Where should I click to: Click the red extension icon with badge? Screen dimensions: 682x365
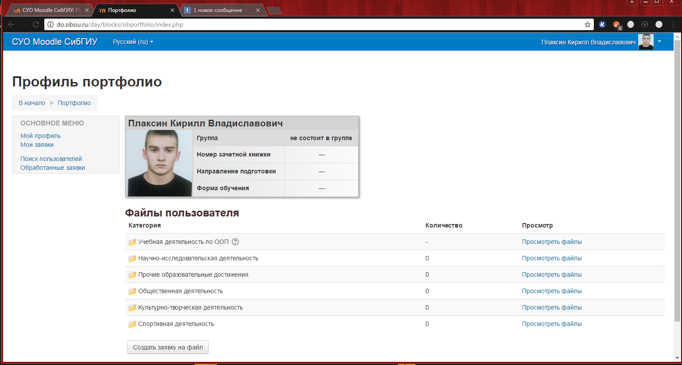point(617,25)
